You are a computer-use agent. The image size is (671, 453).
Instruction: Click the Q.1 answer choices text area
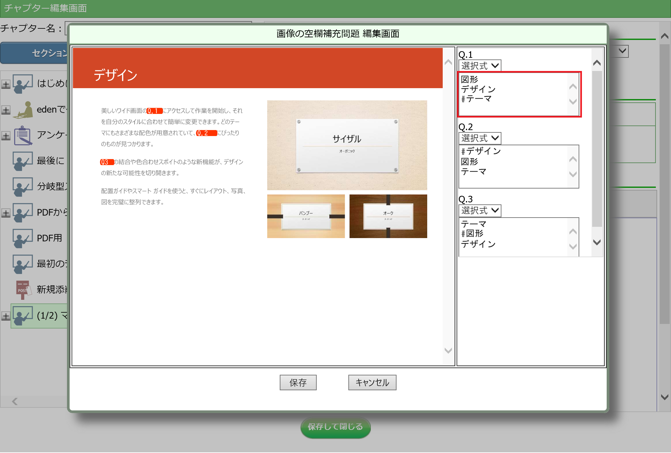pos(513,94)
